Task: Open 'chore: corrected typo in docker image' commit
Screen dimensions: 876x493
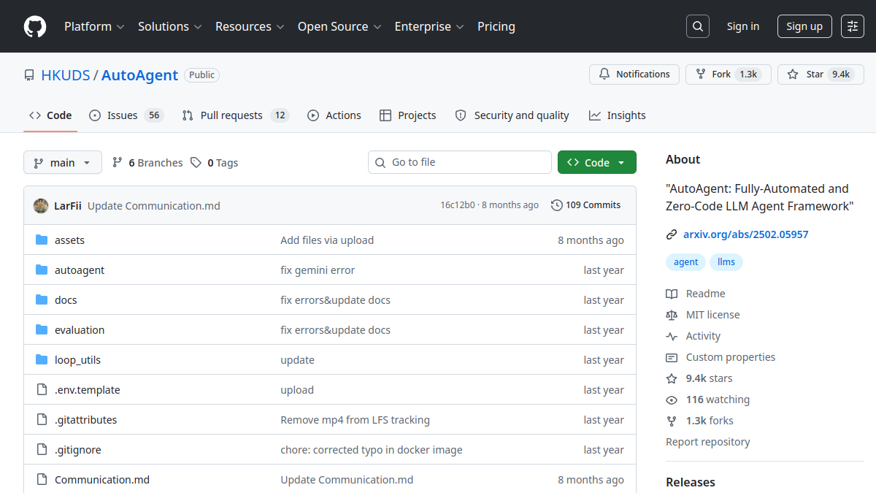Action: tap(372, 450)
